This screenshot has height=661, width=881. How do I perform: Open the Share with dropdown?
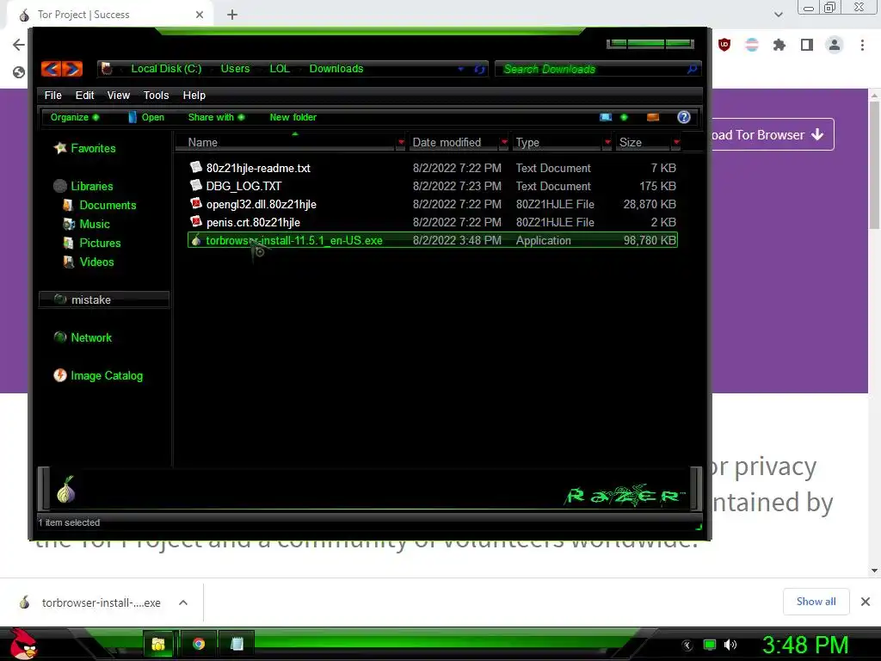pyautogui.click(x=216, y=117)
